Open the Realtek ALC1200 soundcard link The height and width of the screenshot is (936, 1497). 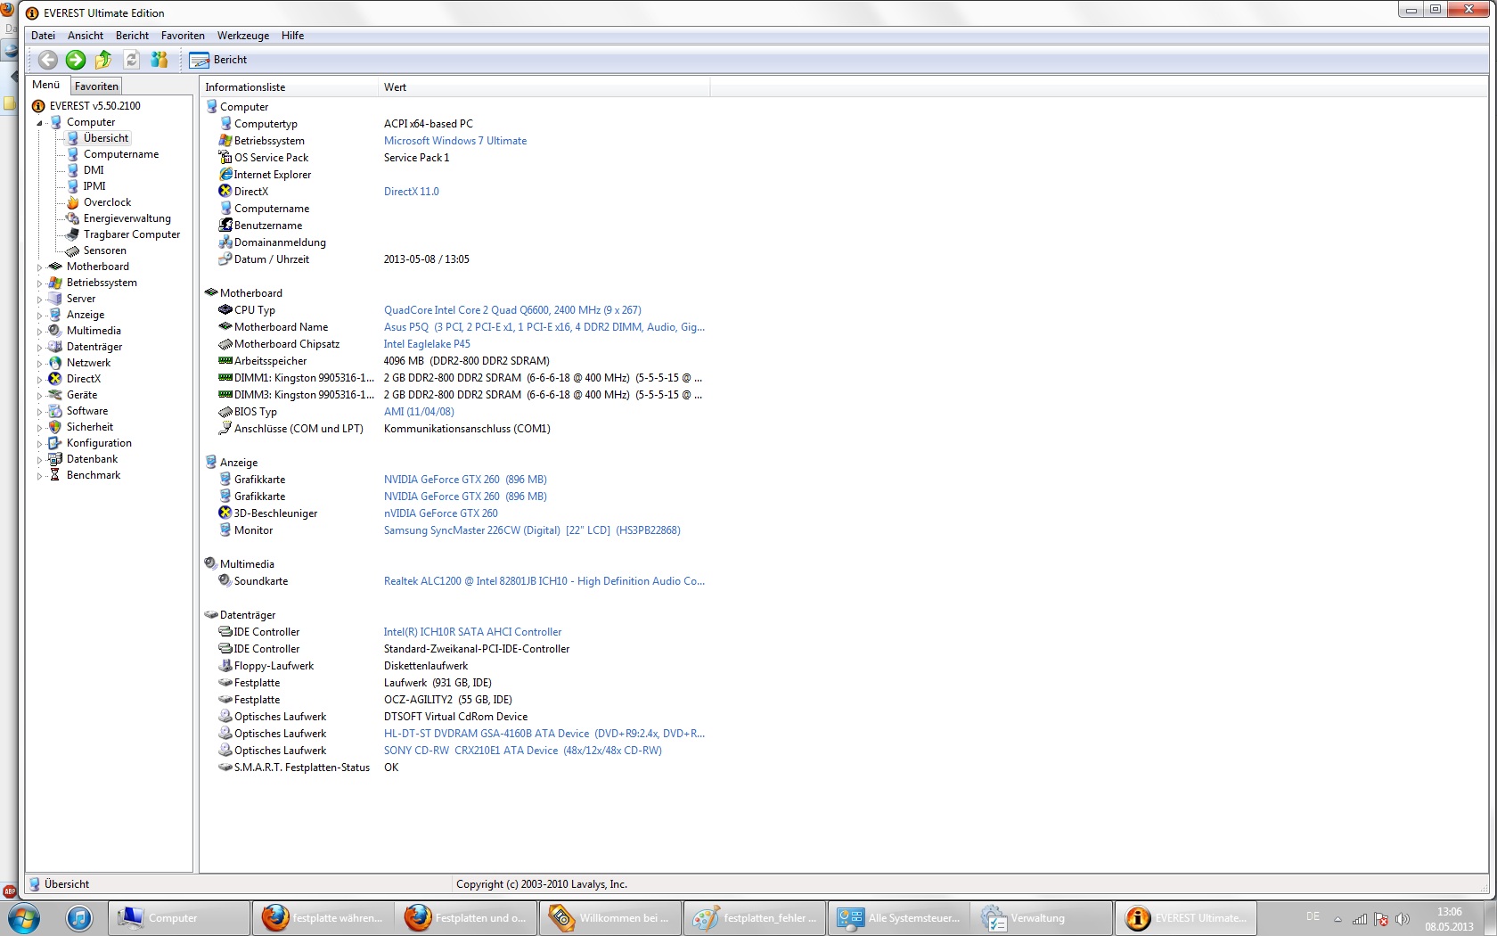[544, 581]
